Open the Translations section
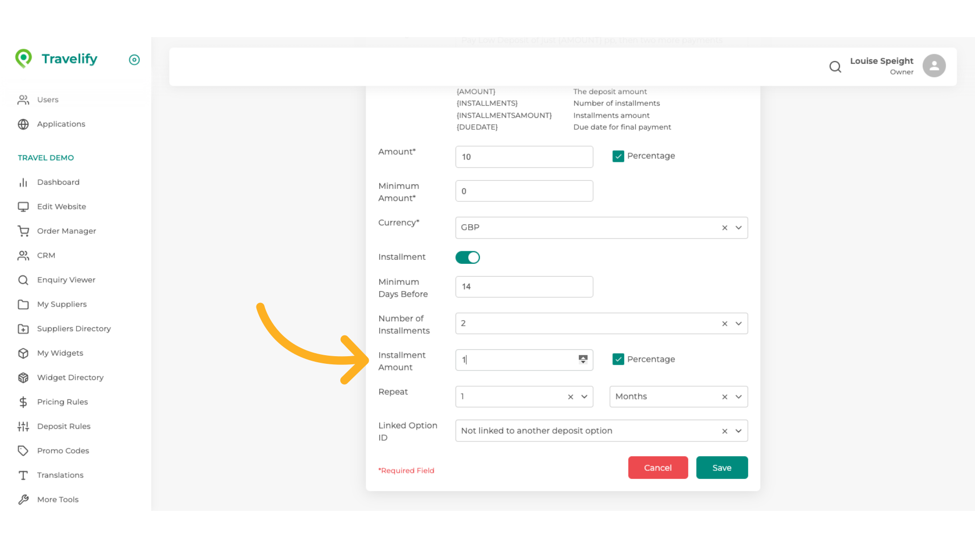Image resolution: width=975 pixels, height=548 pixels. pyautogui.click(x=60, y=475)
